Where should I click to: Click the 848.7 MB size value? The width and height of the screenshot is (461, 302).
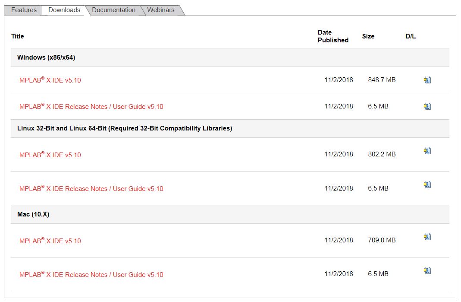click(382, 80)
